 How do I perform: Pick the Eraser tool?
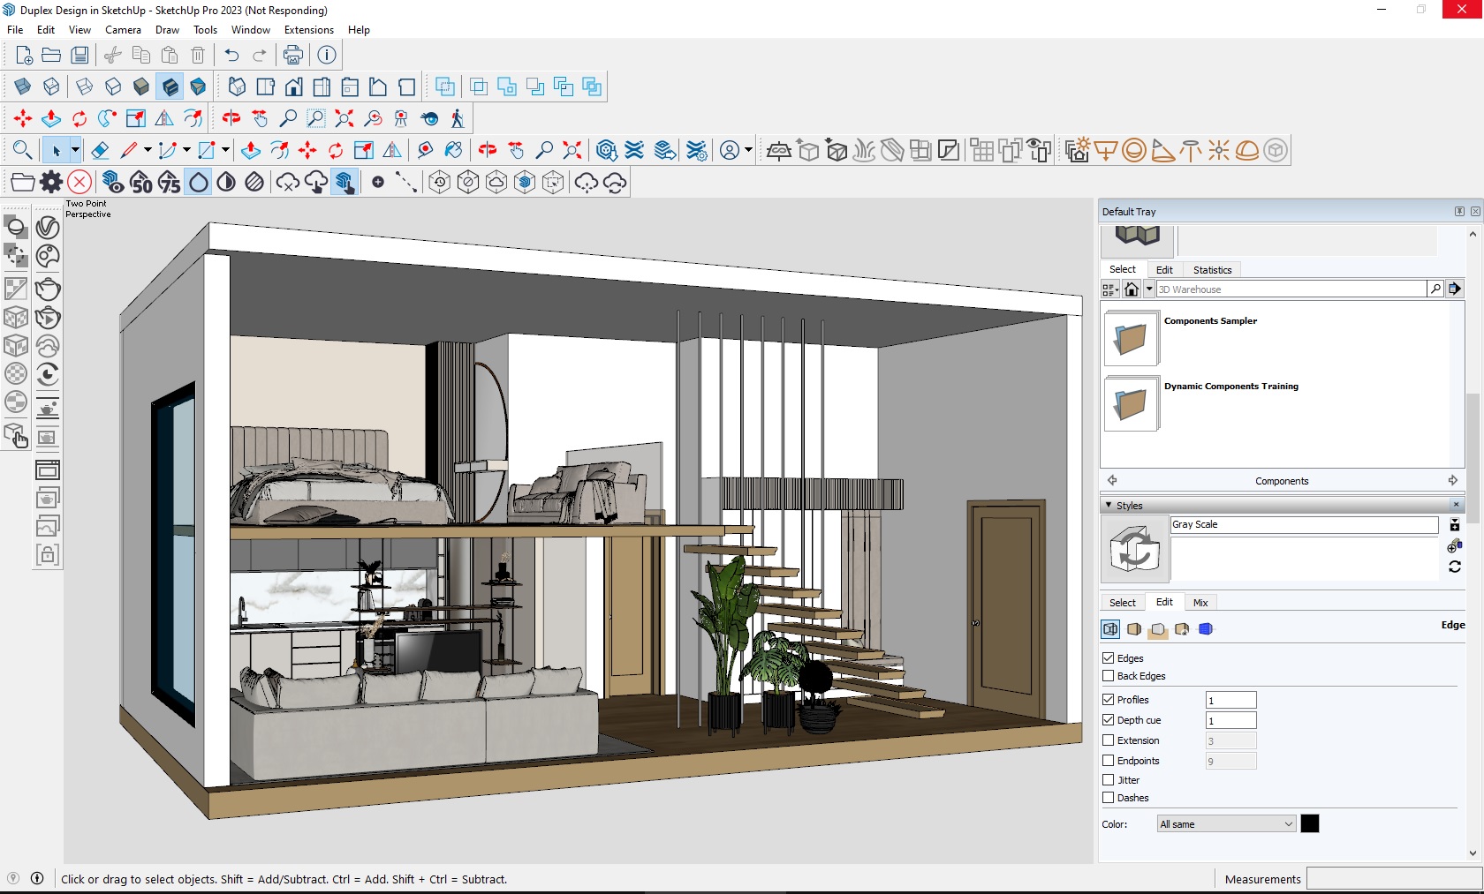tap(101, 150)
